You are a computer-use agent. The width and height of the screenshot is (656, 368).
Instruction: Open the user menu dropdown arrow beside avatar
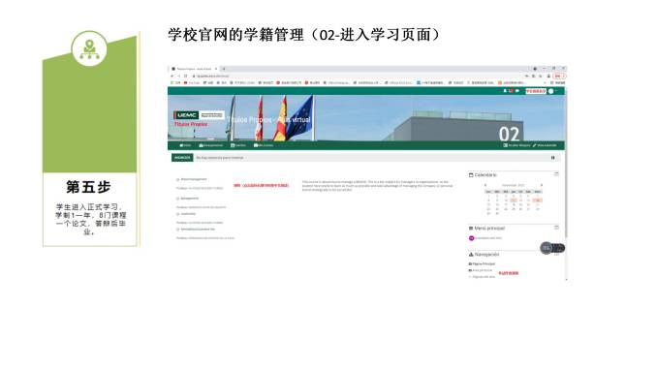[x=556, y=91]
